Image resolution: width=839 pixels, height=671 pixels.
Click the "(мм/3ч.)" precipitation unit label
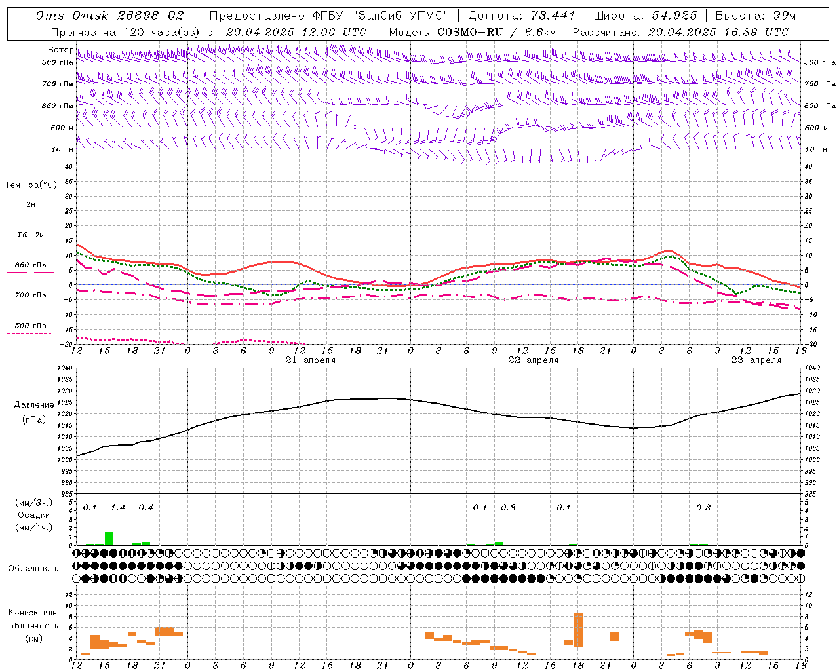34,503
